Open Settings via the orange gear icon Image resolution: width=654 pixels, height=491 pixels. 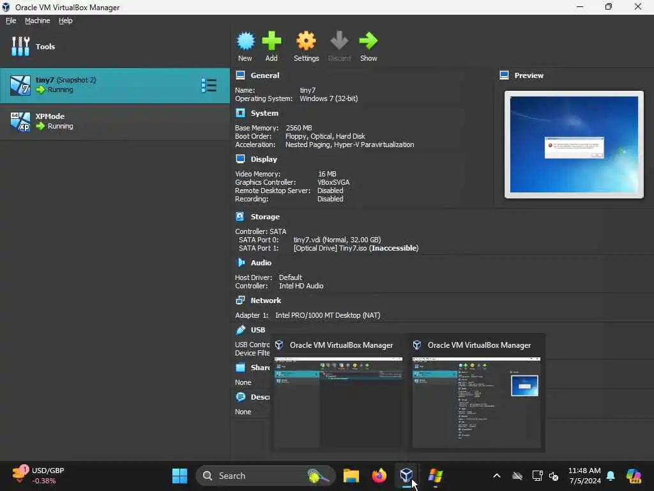[x=306, y=41]
